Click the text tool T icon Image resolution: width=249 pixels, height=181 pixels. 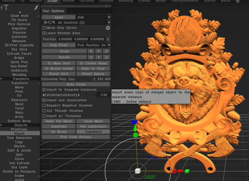[6, 7]
